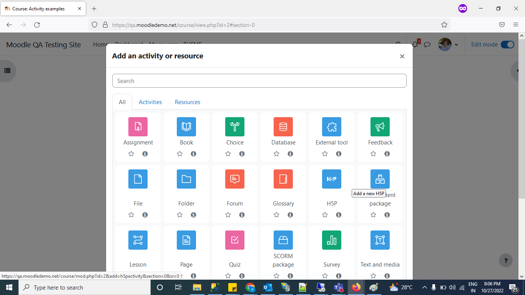
Task: Switch to the Resources tab
Action: pos(188,102)
